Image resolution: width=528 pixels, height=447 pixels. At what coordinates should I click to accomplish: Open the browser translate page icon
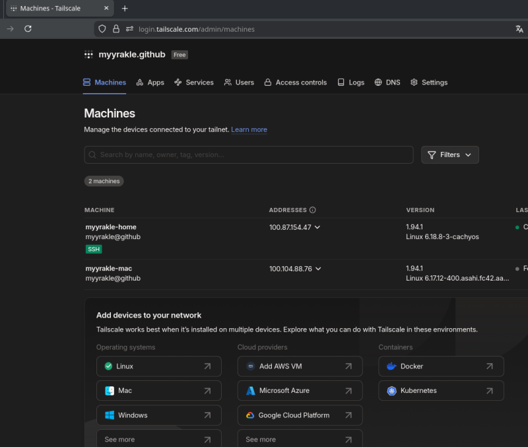tap(519, 29)
